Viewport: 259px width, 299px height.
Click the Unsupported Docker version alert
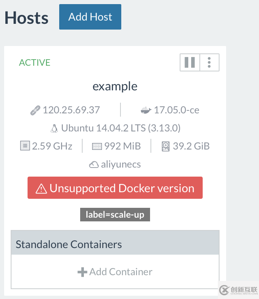[x=115, y=188]
